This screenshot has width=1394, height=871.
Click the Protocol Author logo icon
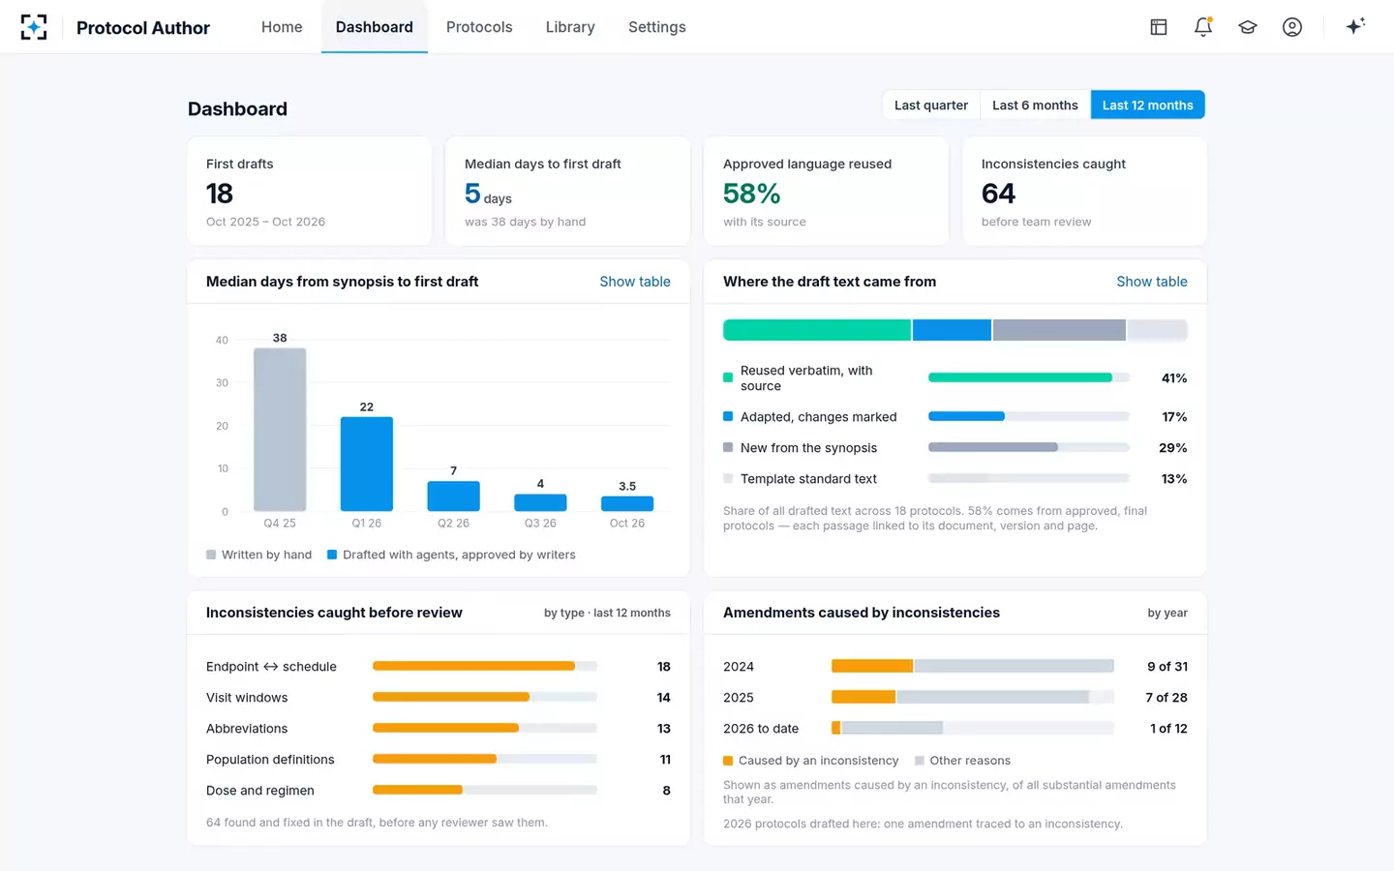34,27
